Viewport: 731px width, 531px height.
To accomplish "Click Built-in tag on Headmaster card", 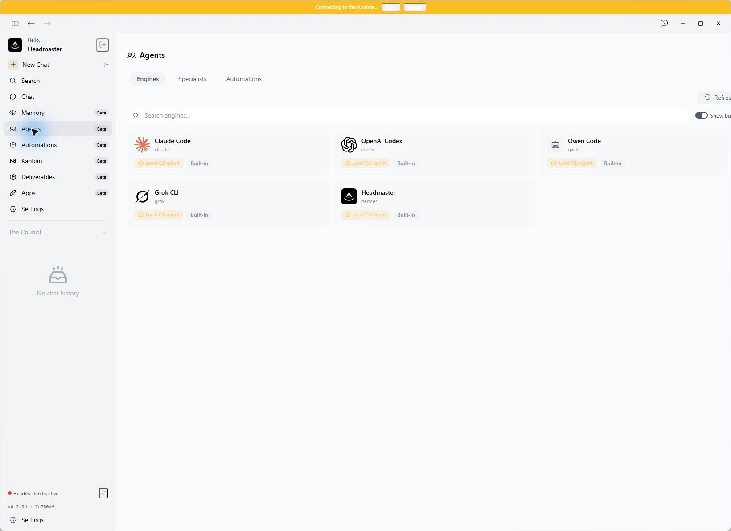I will point(406,215).
